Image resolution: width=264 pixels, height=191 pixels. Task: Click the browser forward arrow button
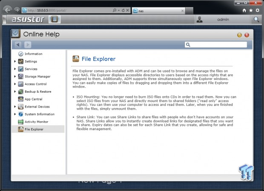click(x=17, y=10)
